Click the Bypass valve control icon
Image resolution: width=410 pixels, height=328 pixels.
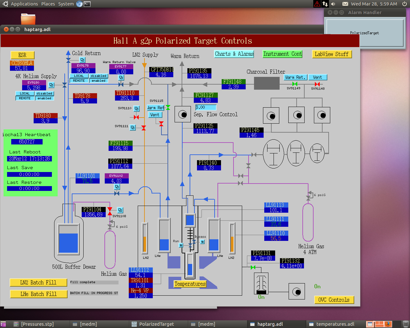pyautogui.click(x=202, y=242)
